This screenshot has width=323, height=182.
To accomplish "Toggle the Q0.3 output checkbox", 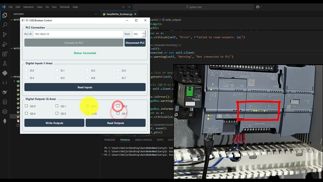I will [x=118, y=106].
